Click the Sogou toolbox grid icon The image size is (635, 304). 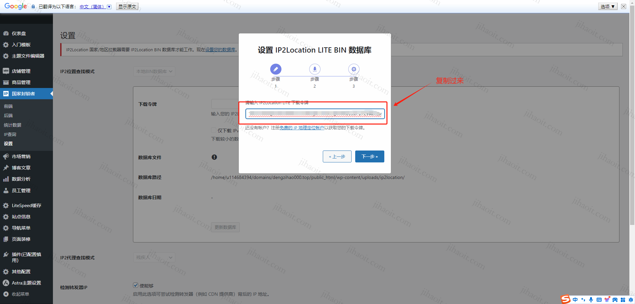[x=623, y=300]
